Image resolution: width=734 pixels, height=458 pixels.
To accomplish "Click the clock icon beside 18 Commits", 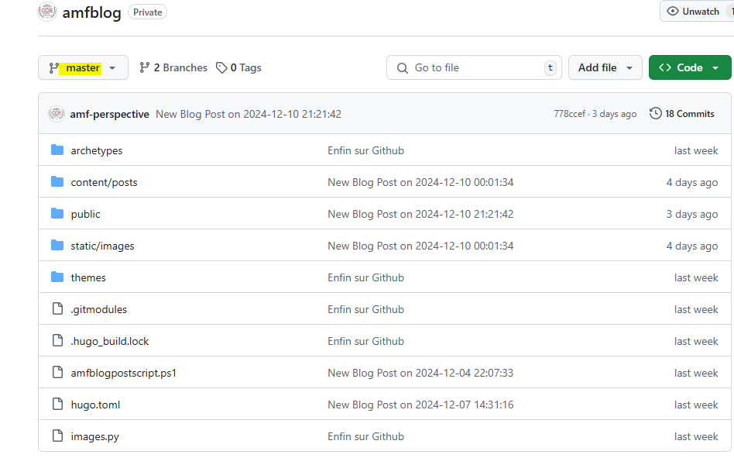I will [x=655, y=114].
